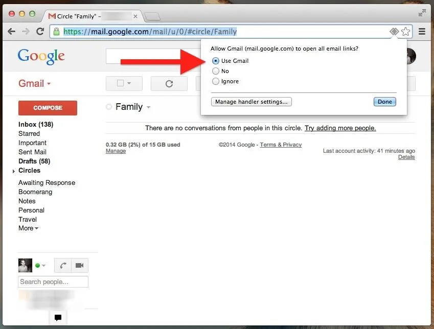Open the select-all dropdown arrow
This screenshot has height=329, width=434.
click(129, 83)
